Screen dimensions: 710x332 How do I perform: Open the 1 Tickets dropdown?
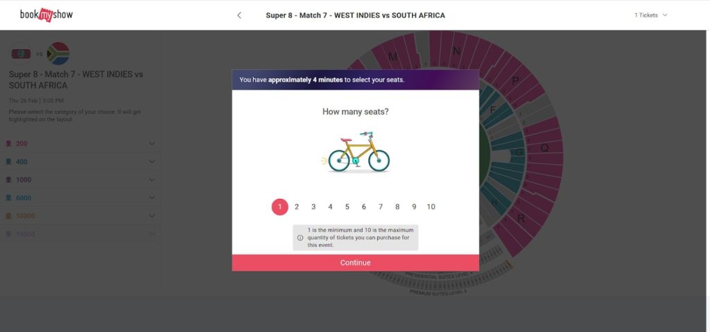click(650, 15)
